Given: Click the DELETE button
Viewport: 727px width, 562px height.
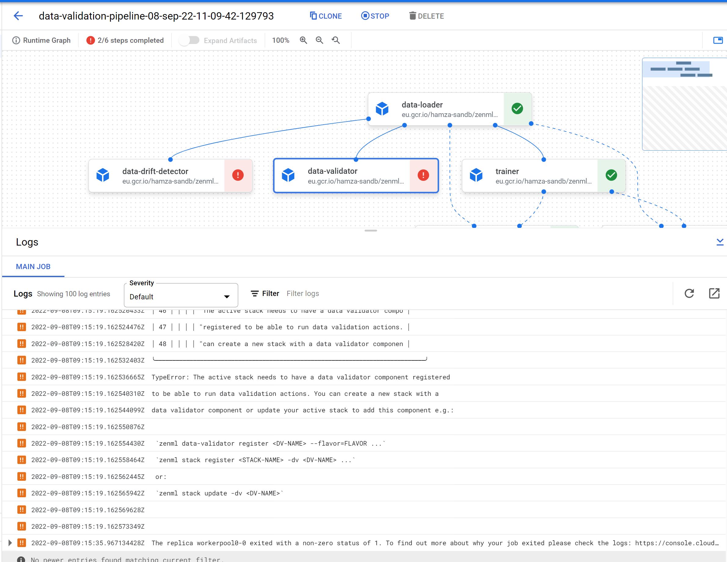Looking at the screenshot, I should (x=427, y=16).
